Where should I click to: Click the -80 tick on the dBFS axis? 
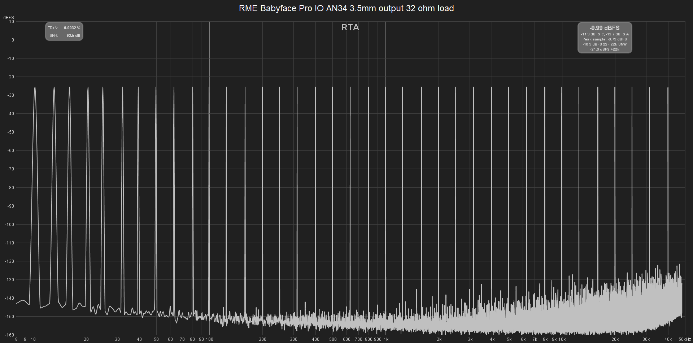11,188
